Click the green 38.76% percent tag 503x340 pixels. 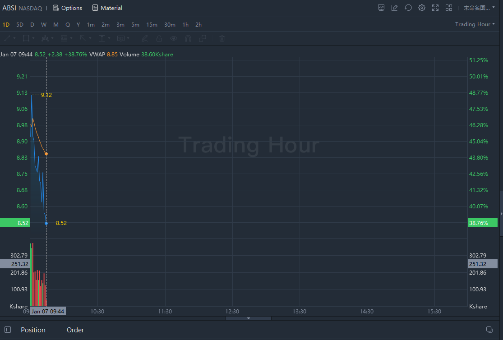482,223
